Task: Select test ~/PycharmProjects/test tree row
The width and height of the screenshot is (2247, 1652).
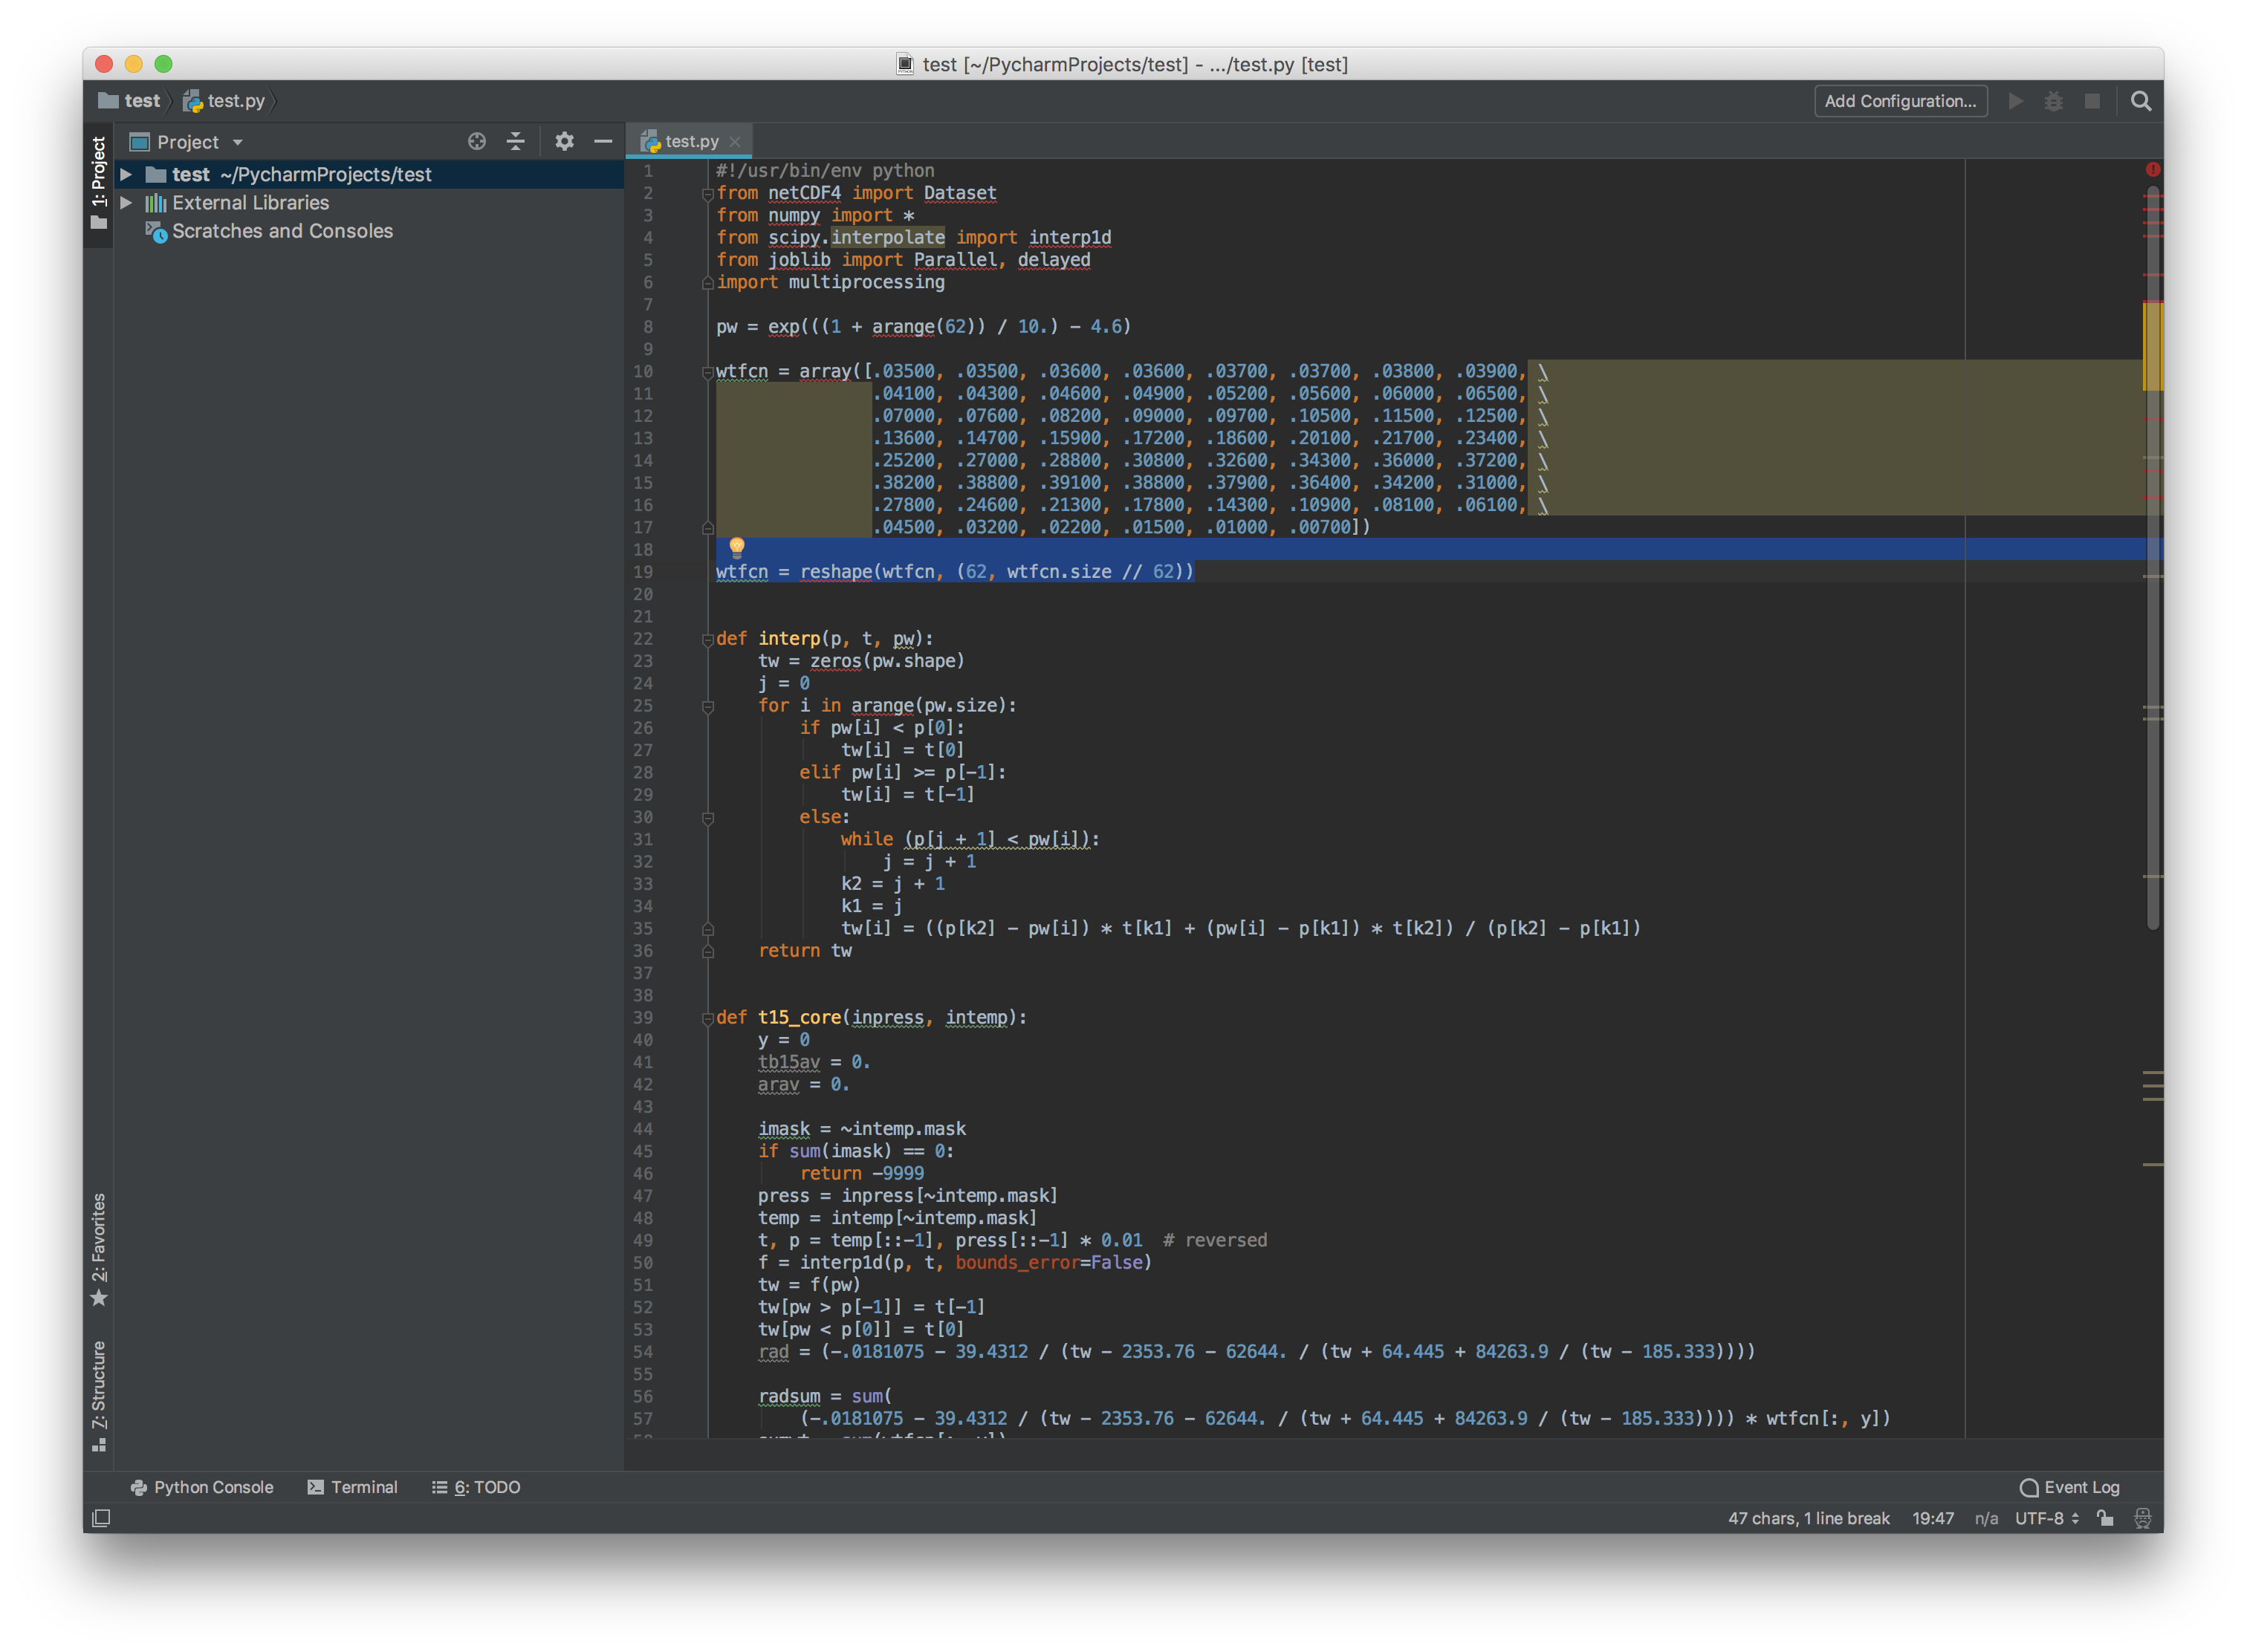Action: pos(369,174)
